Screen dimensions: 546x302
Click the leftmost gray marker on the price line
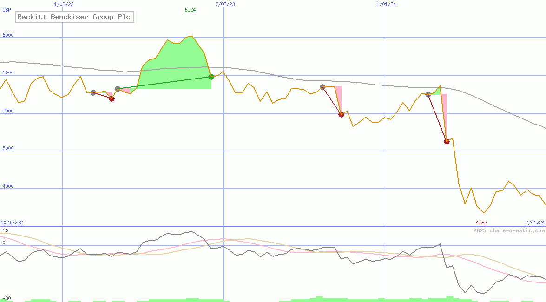[93, 93]
